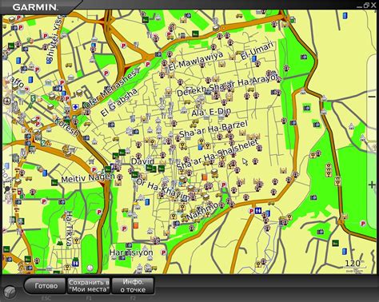
Task: Zoom in with the plus control
Action: 372,185
